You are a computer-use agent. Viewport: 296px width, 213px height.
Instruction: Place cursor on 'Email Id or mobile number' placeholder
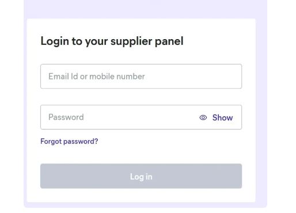tap(97, 77)
